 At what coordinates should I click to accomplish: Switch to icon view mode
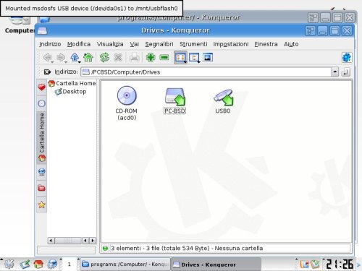pyautogui.click(x=180, y=57)
